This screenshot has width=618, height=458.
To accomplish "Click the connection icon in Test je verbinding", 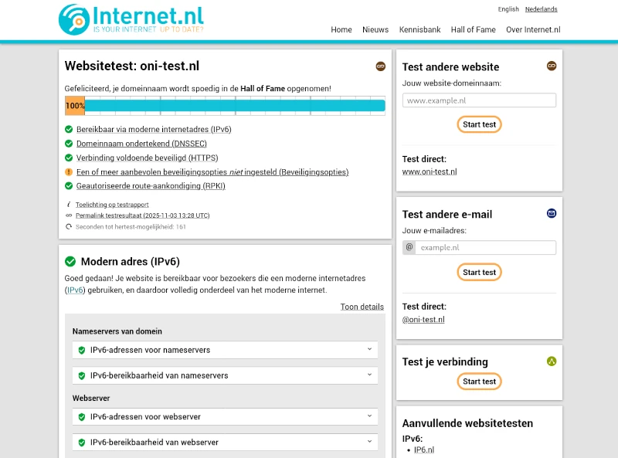I will coord(552,361).
